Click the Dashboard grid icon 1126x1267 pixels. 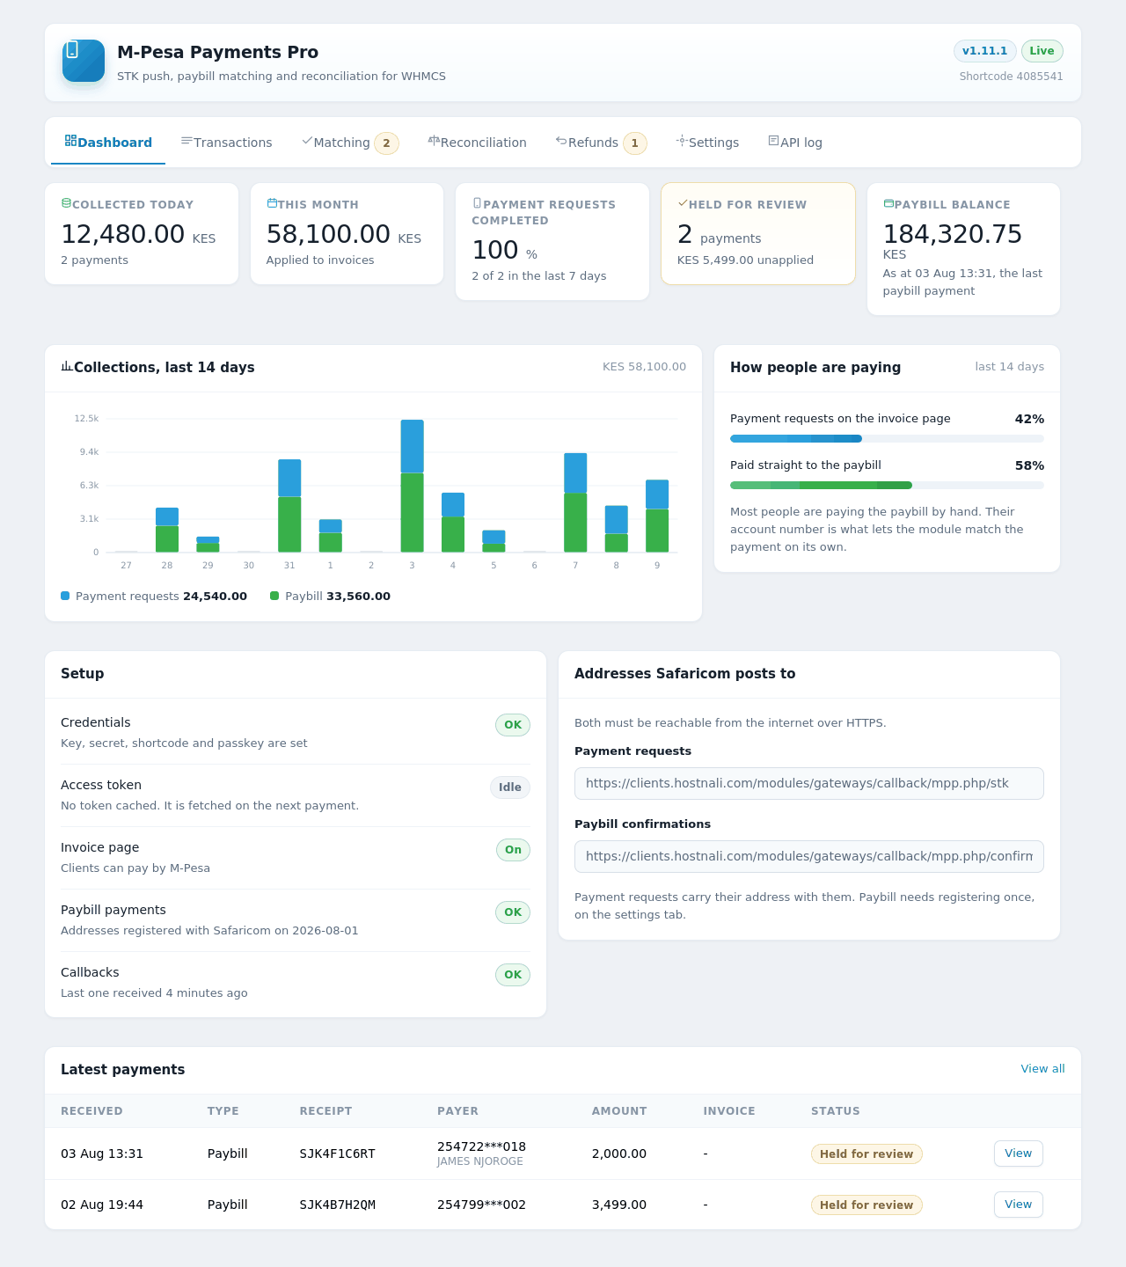click(70, 141)
